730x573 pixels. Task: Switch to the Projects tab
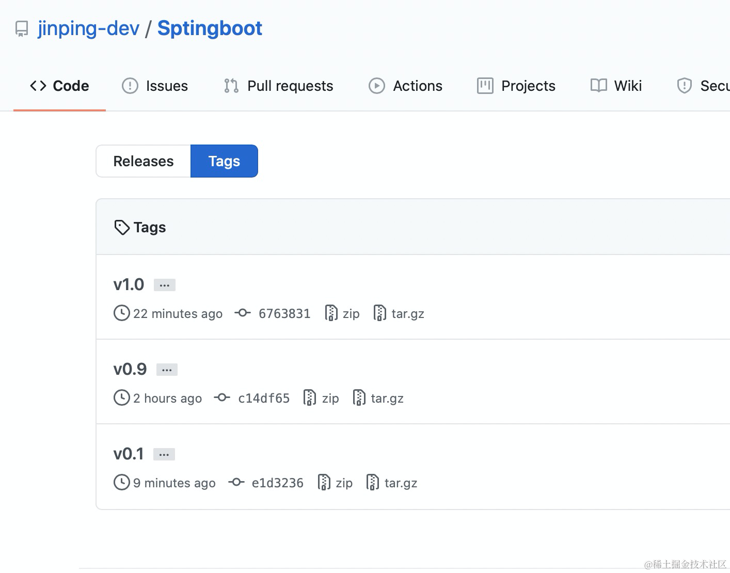point(516,86)
